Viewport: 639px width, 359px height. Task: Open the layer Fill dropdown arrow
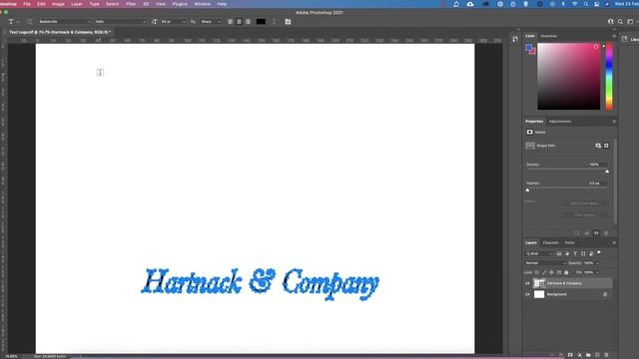(598, 272)
